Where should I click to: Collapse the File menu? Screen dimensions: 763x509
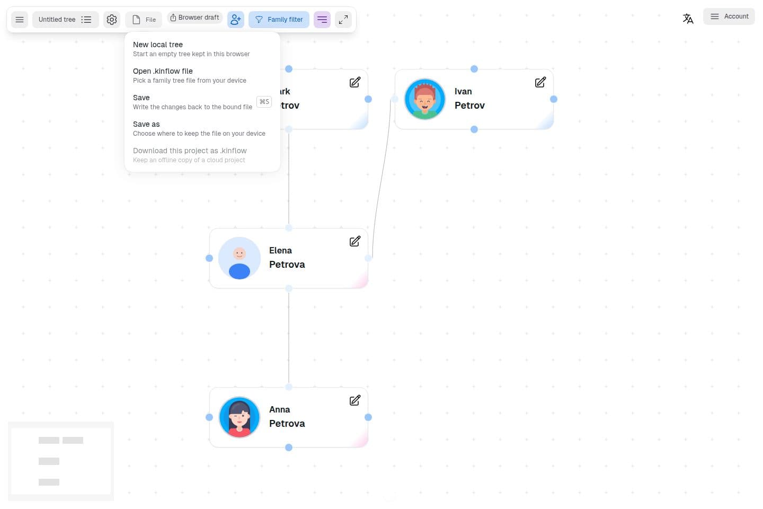144,20
